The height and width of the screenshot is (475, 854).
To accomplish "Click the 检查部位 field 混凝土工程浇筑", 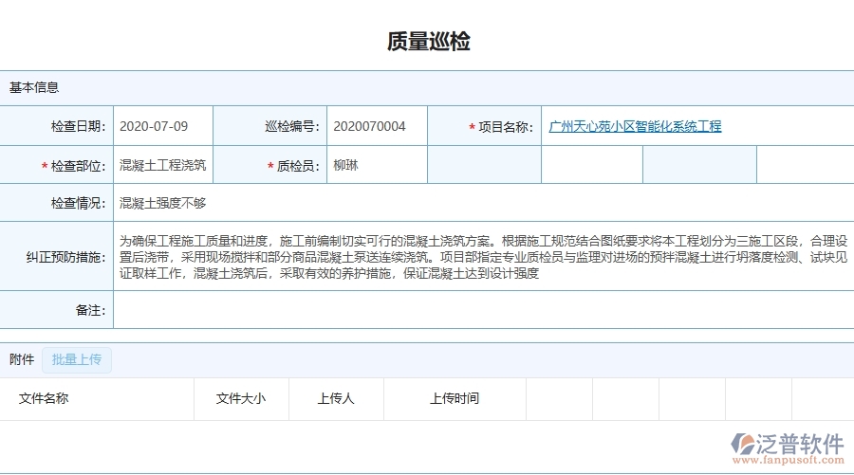I will click(x=162, y=165).
